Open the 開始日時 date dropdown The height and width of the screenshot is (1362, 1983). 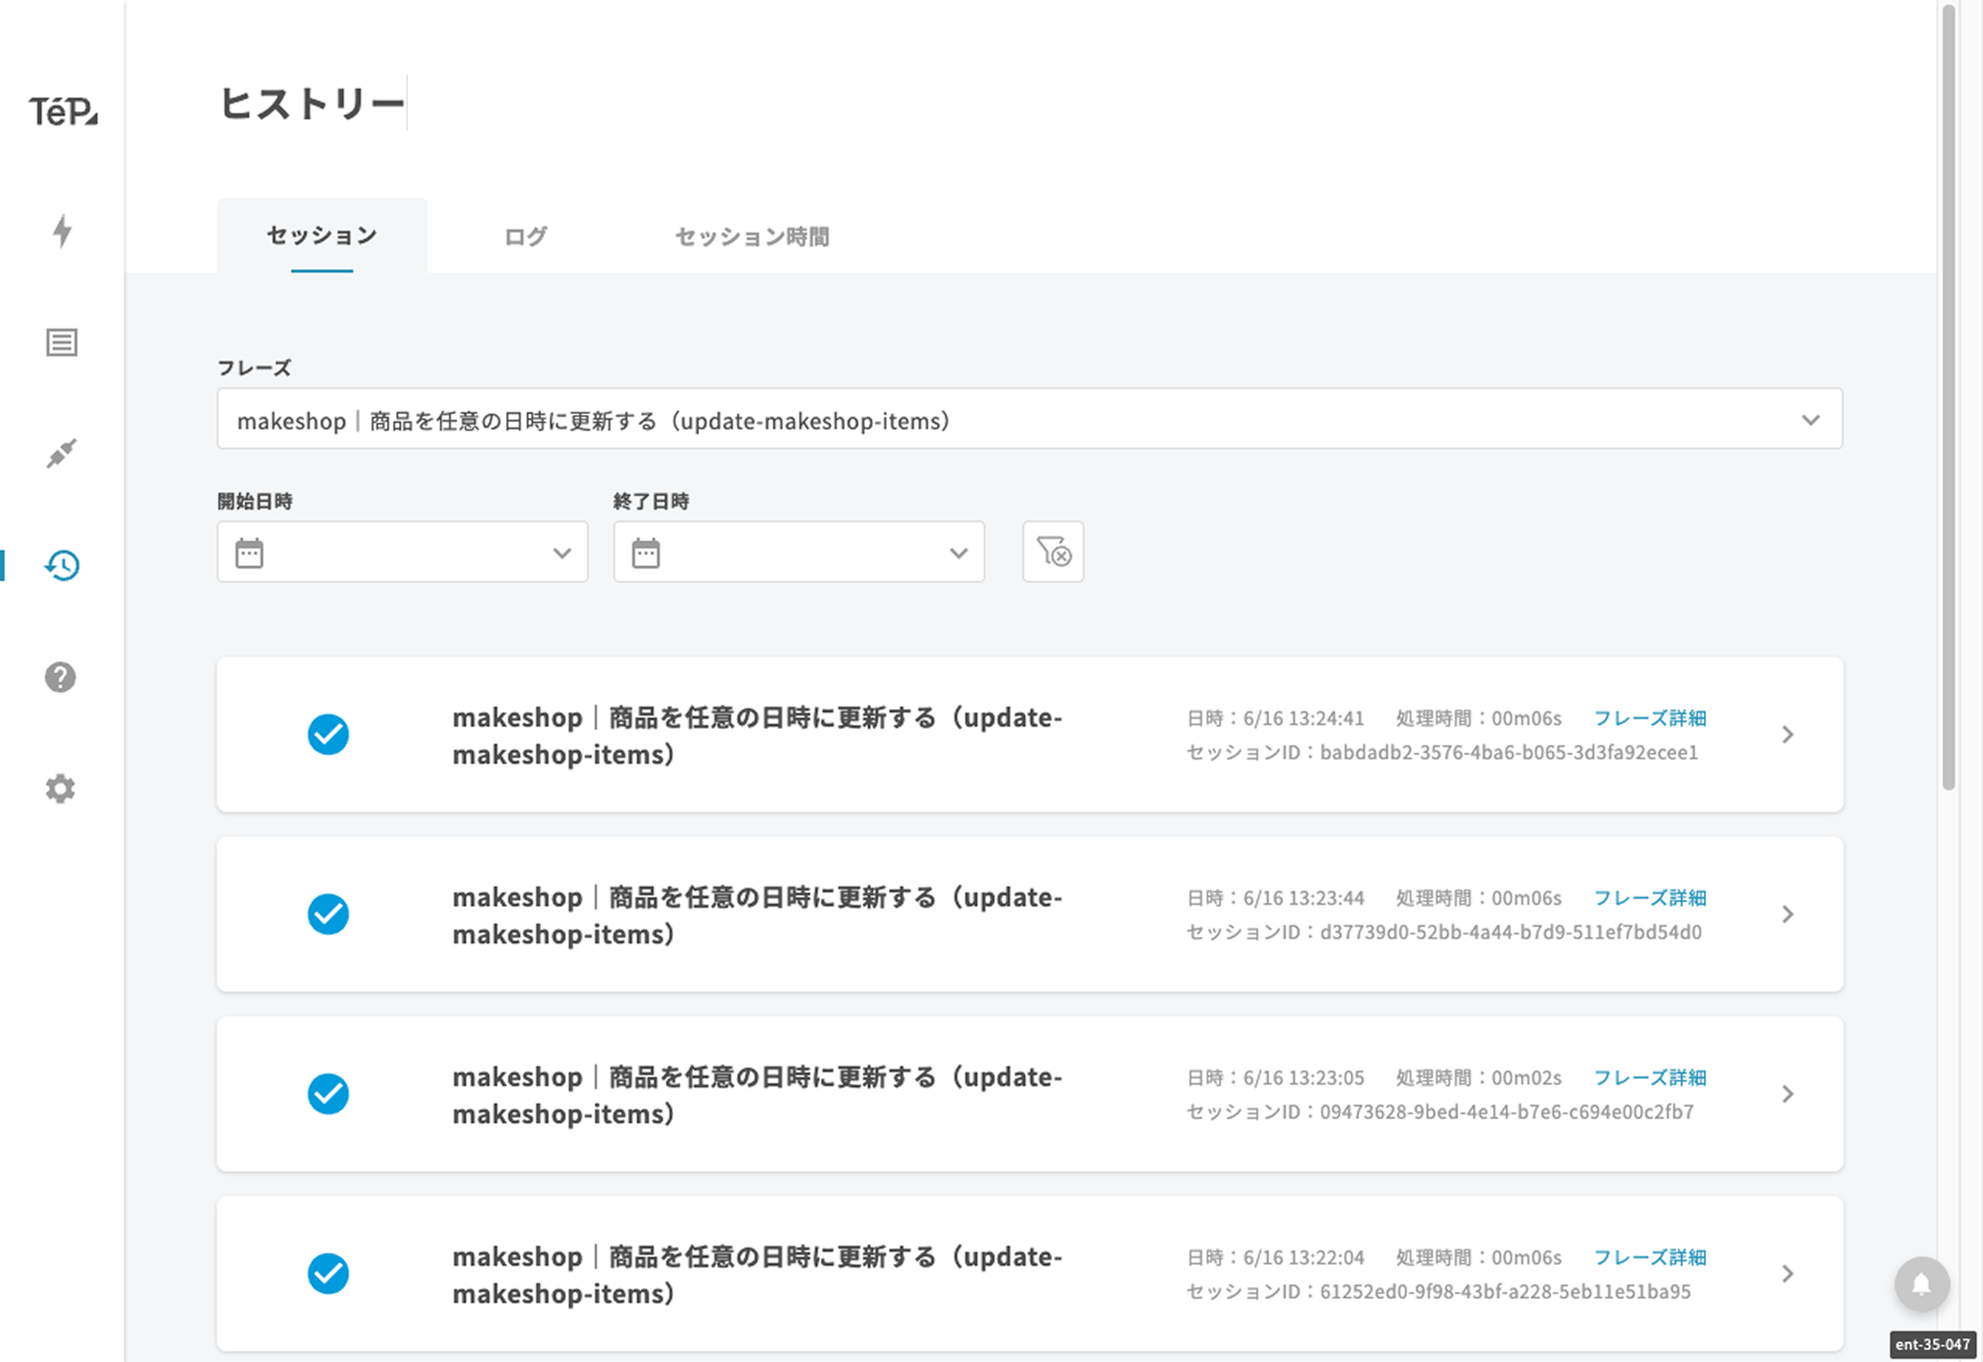tap(562, 553)
